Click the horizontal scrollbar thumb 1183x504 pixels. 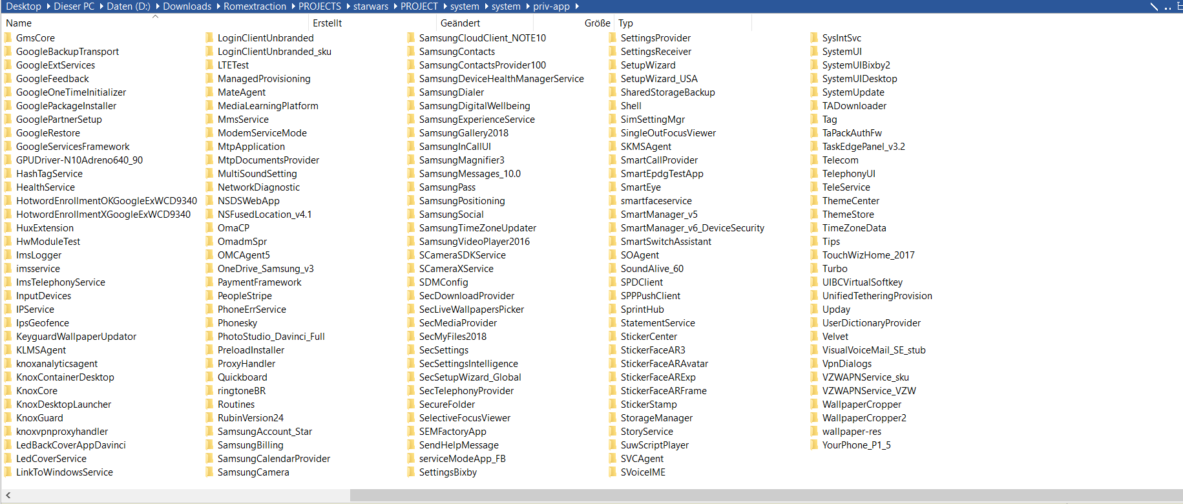(766, 495)
